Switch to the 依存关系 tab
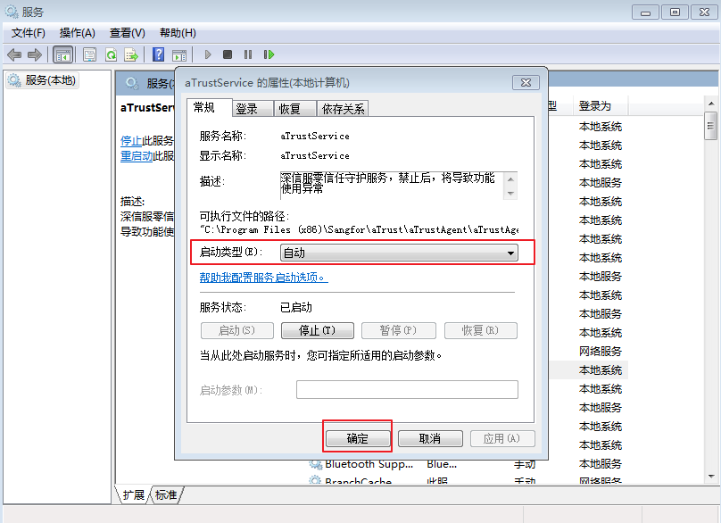The image size is (721, 523). [344, 109]
